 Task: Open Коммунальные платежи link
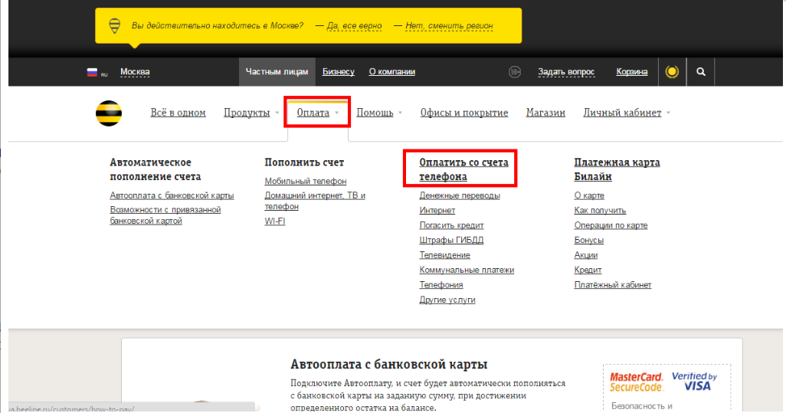(x=467, y=270)
